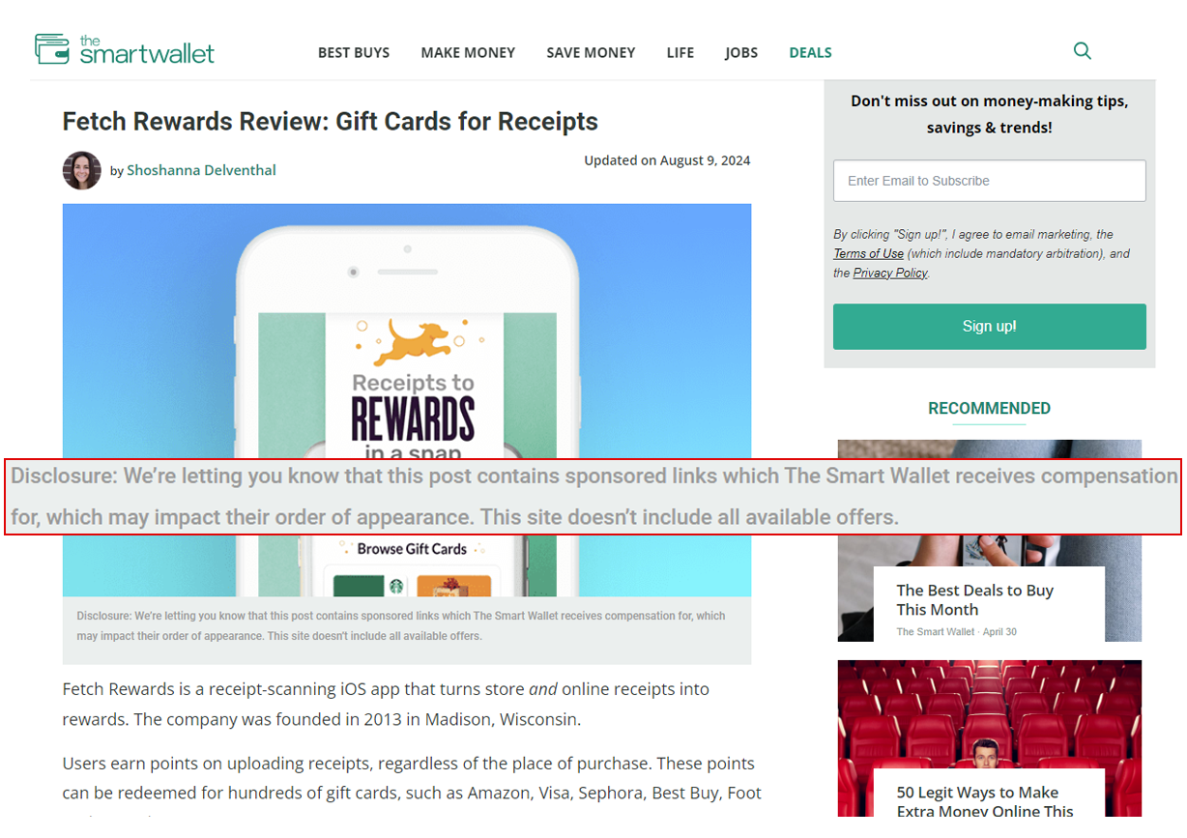View the Privacy Policy page

pyautogui.click(x=889, y=273)
